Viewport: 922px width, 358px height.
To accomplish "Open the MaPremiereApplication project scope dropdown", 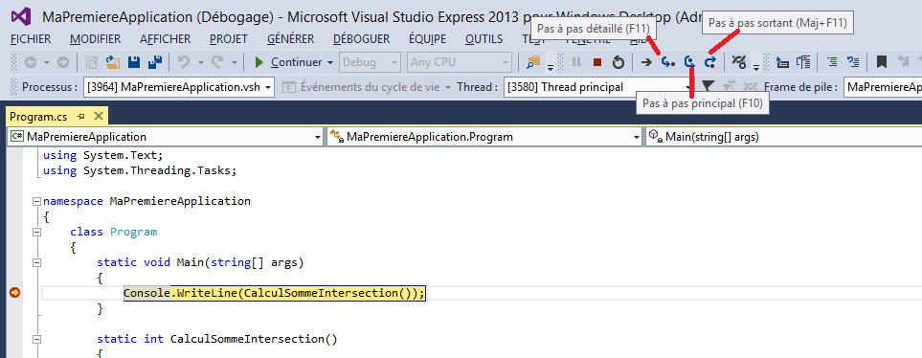I will [166, 137].
